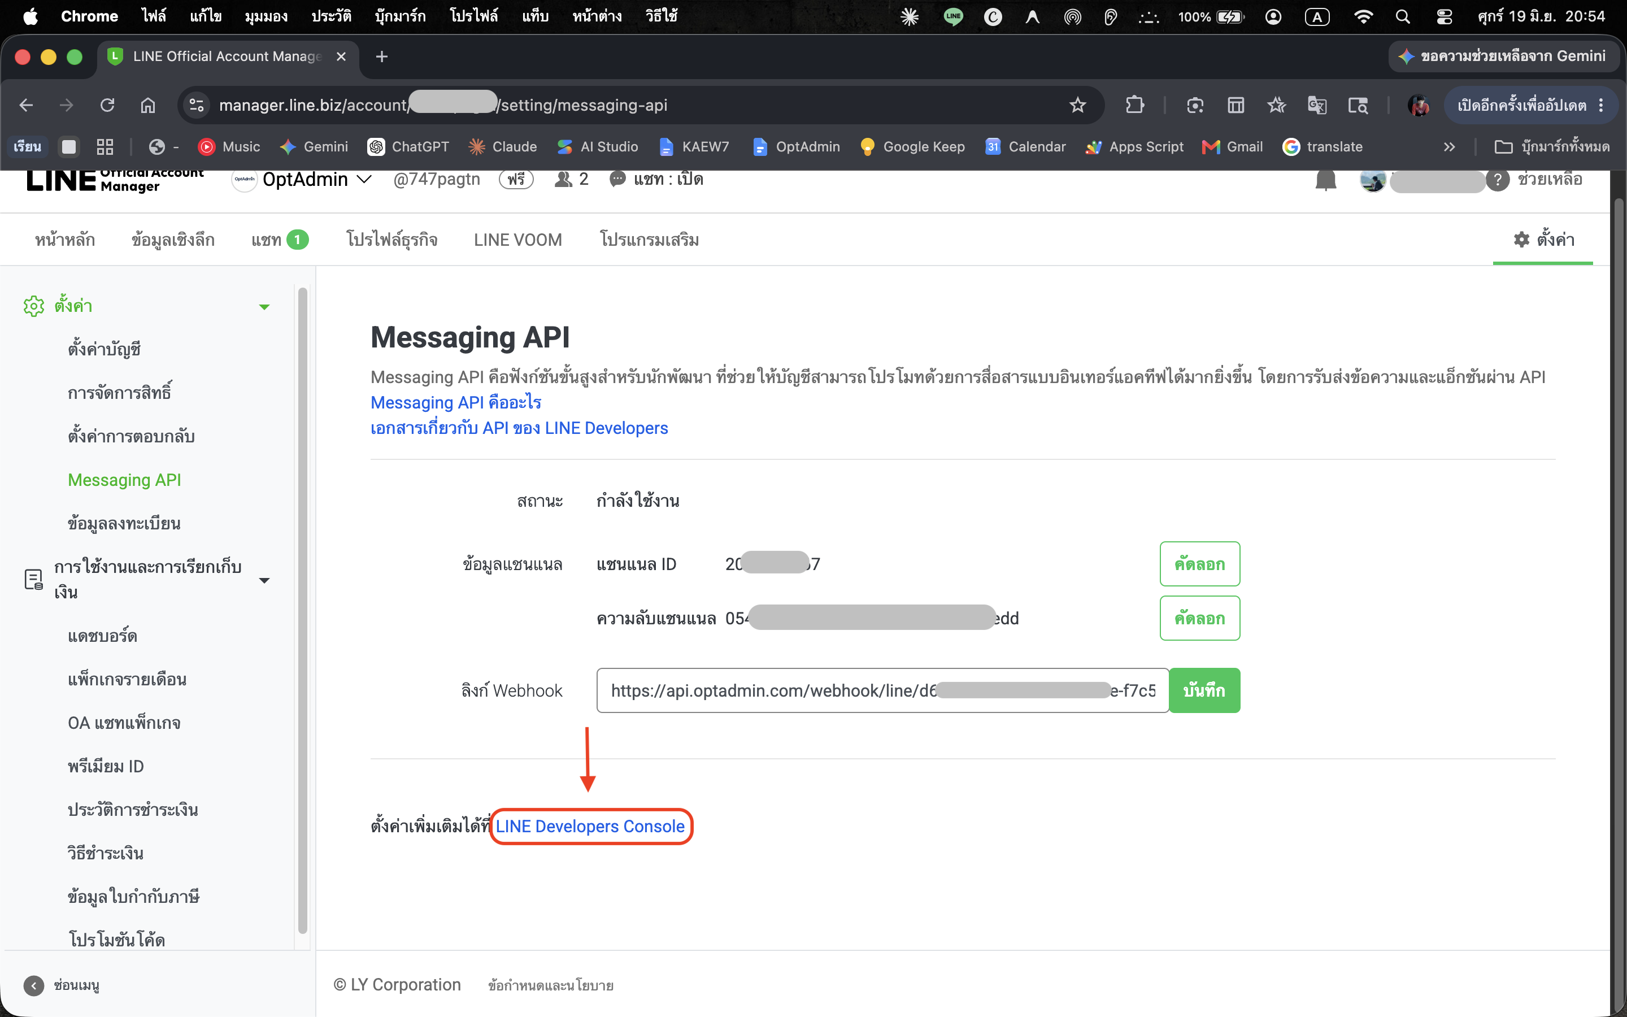Image resolution: width=1627 pixels, height=1017 pixels.
Task: Select ตั้งค่าบัญชี in the sidebar
Action: coord(104,349)
